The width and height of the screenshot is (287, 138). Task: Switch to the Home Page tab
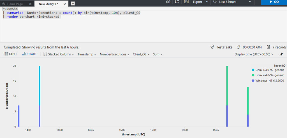[15, 4]
